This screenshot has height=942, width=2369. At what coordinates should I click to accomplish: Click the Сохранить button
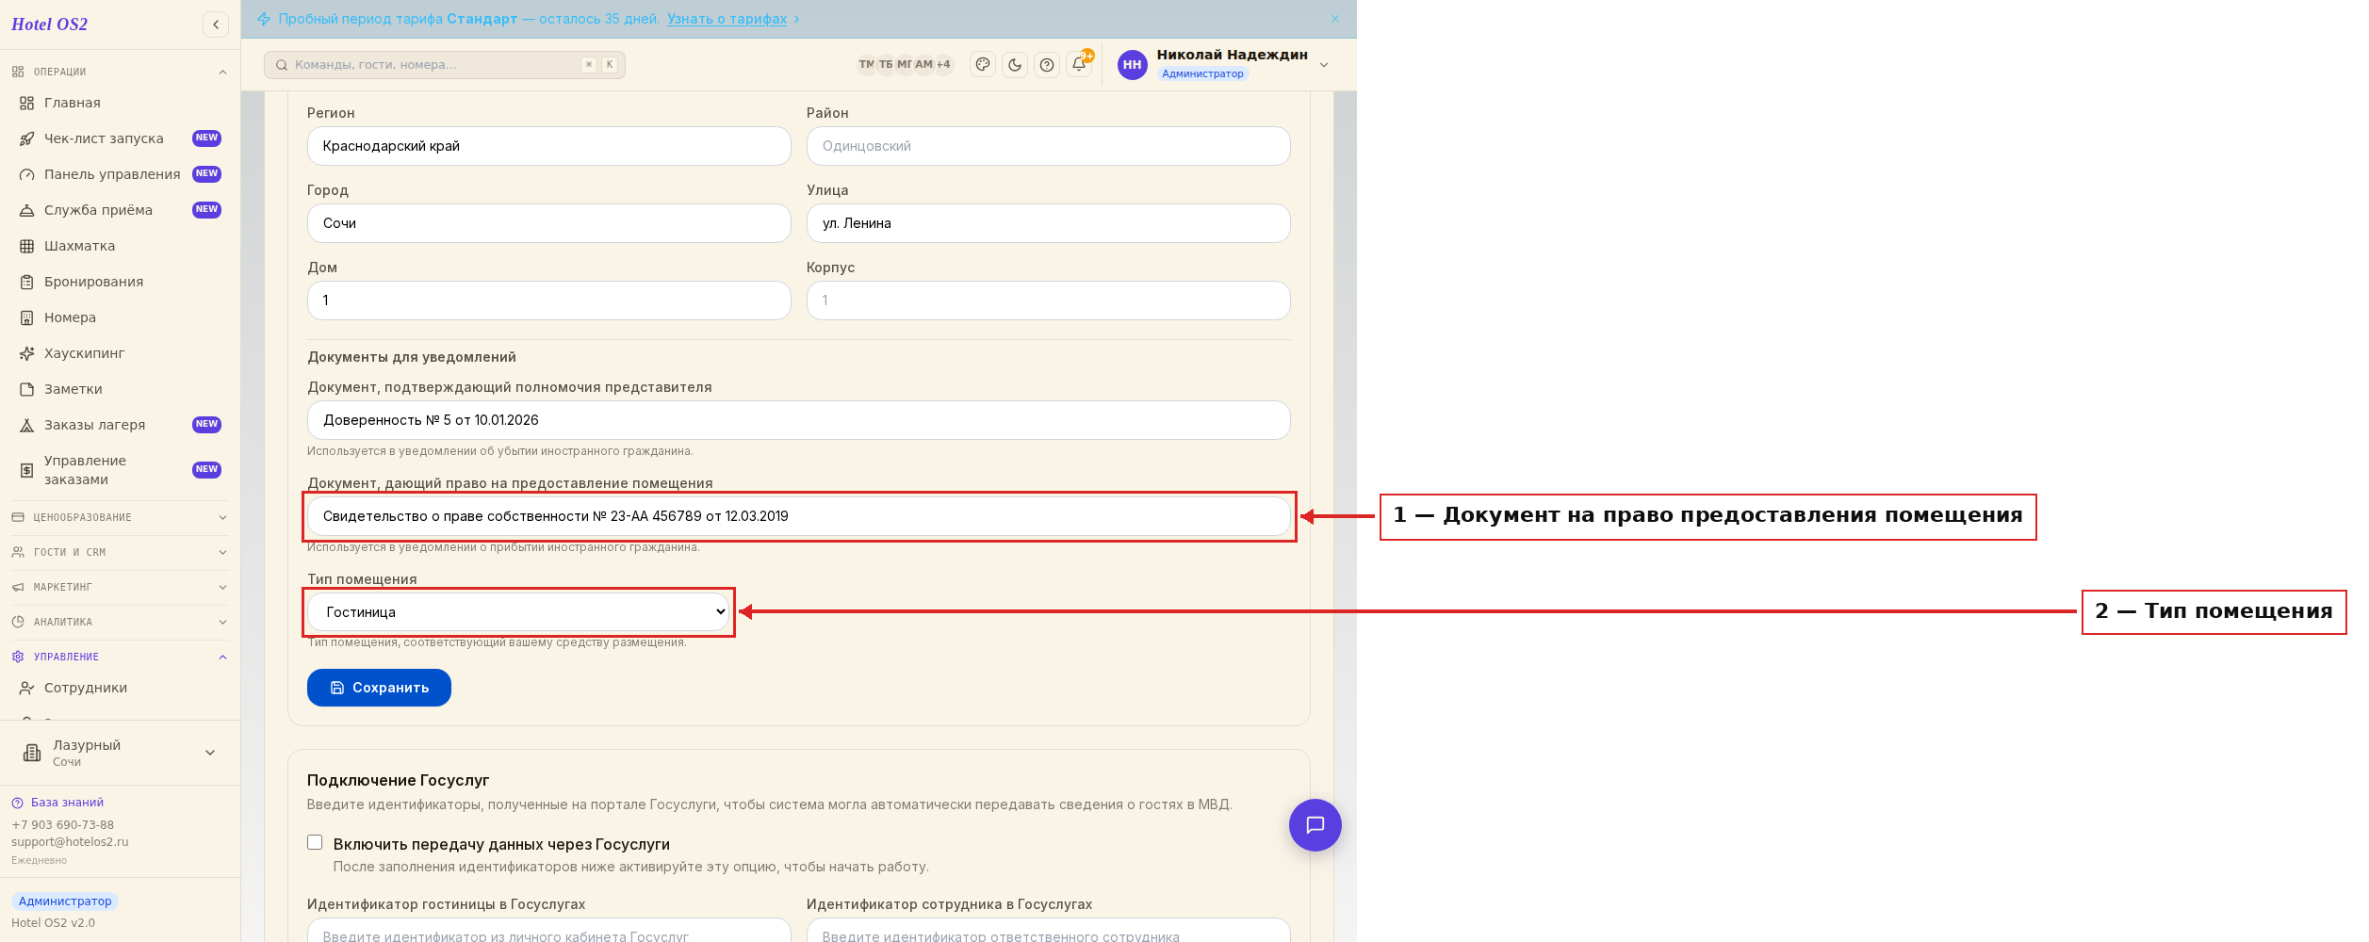coord(379,688)
